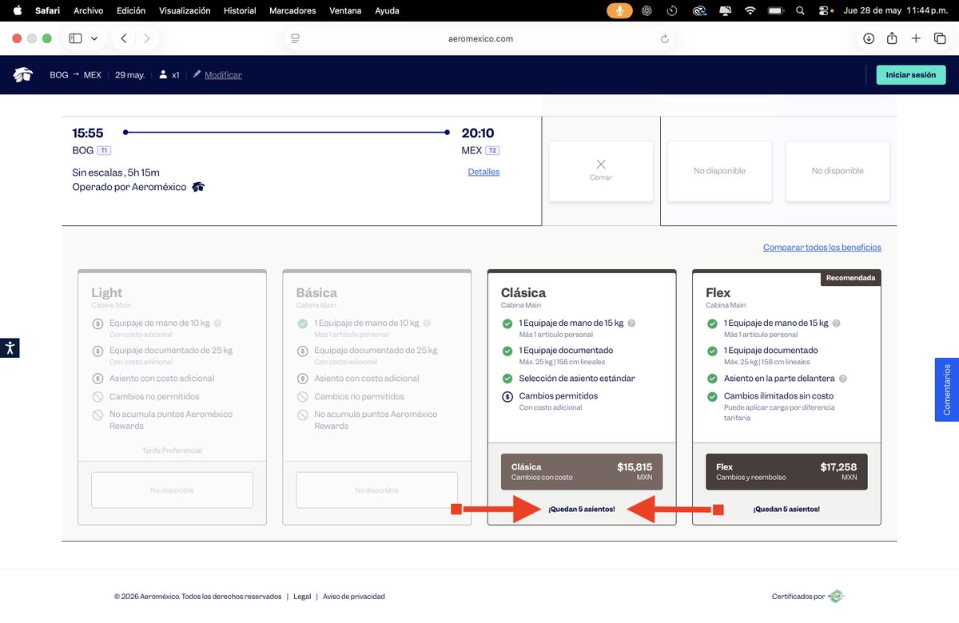Click the Modificar link
The height and width of the screenshot is (623, 959).
(x=223, y=75)
